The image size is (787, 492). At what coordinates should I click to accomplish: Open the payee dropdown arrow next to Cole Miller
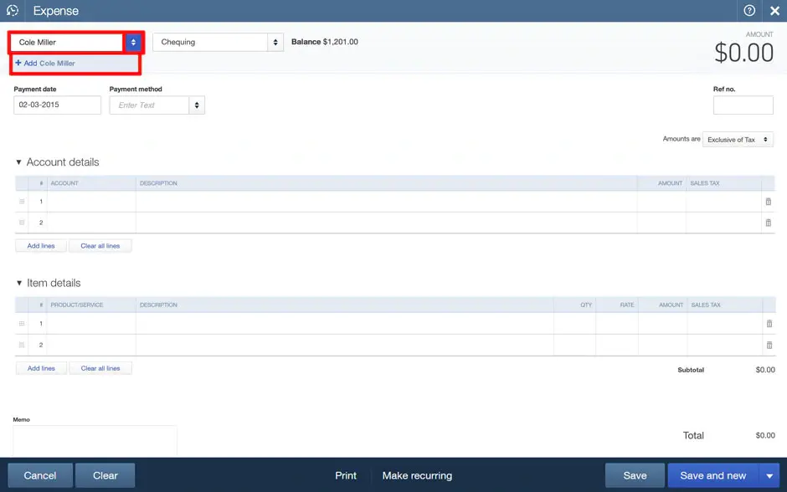pos(133,42)
